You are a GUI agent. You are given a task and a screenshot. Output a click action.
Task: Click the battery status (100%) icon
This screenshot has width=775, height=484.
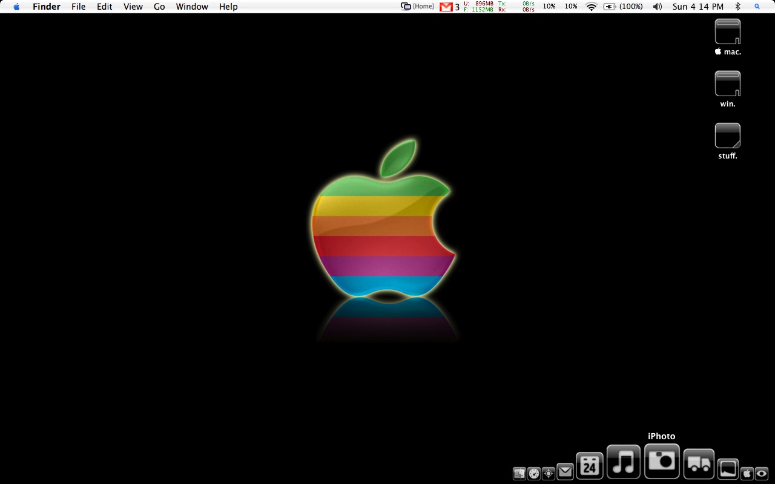pyautogui.click(x=623, y=7)
